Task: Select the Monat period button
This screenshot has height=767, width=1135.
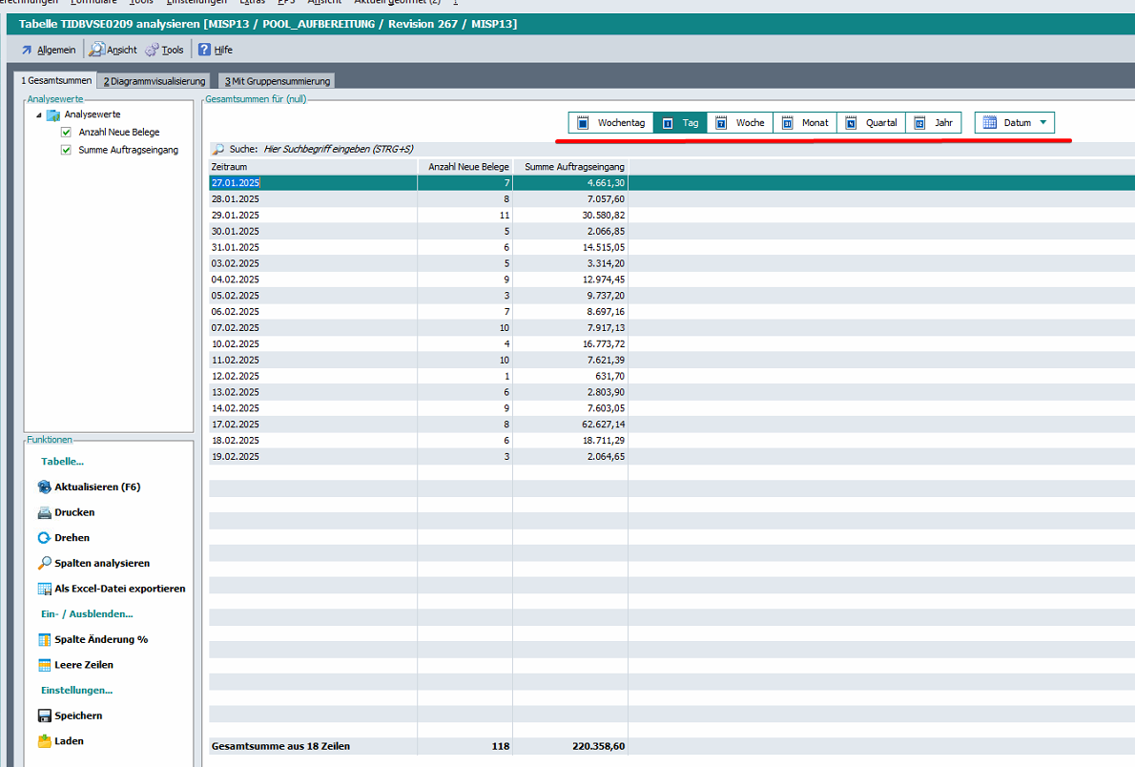Action: (x=804, y=123)
